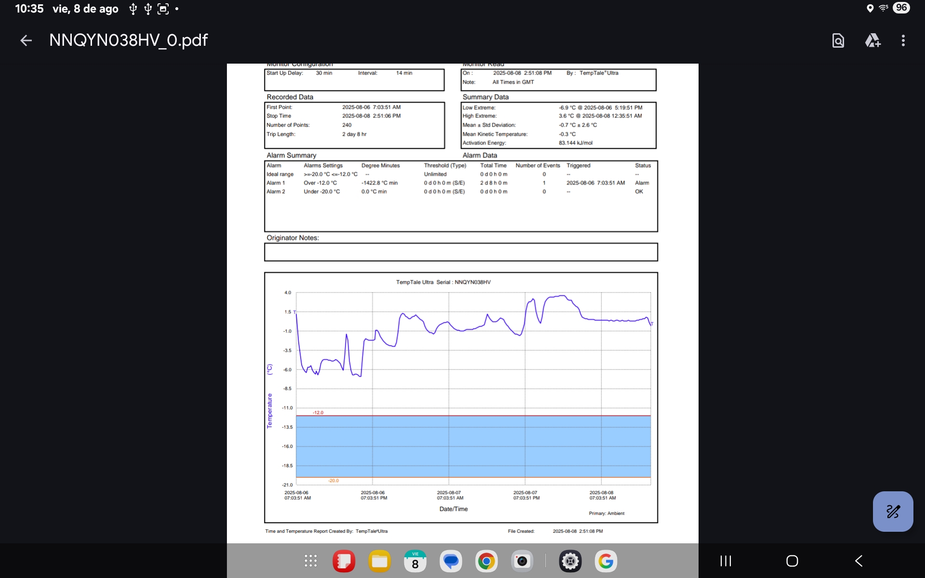Tap the blue ideal range band in chart
This screenshot has height=578, width=925.
pyautogui.click(x=472, y=446)
